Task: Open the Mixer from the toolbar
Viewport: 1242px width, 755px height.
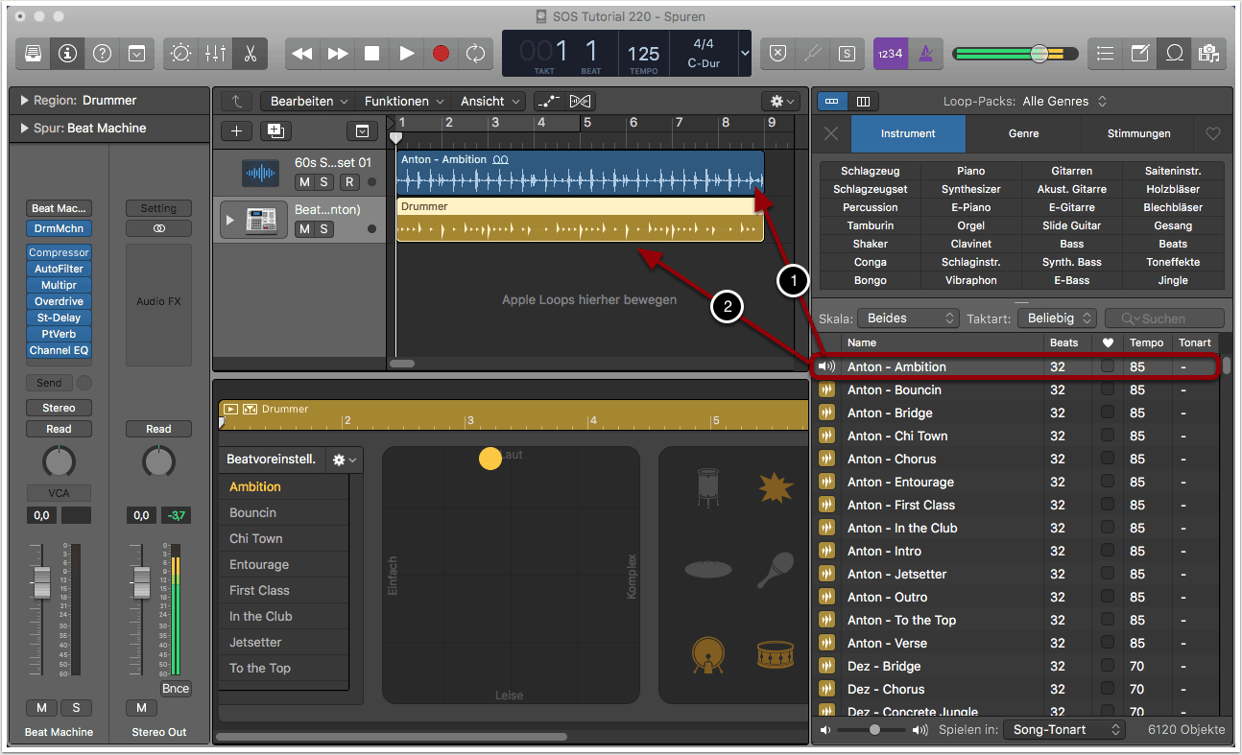Action: click(x=215, y=54)
